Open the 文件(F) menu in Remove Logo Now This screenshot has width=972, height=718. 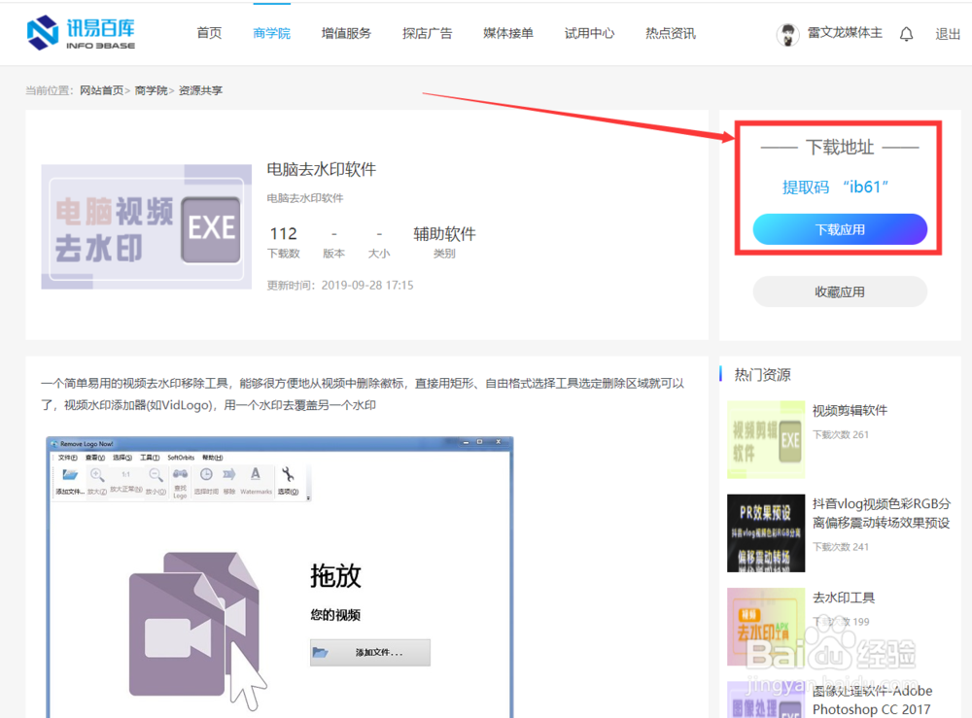coord(68,458)
